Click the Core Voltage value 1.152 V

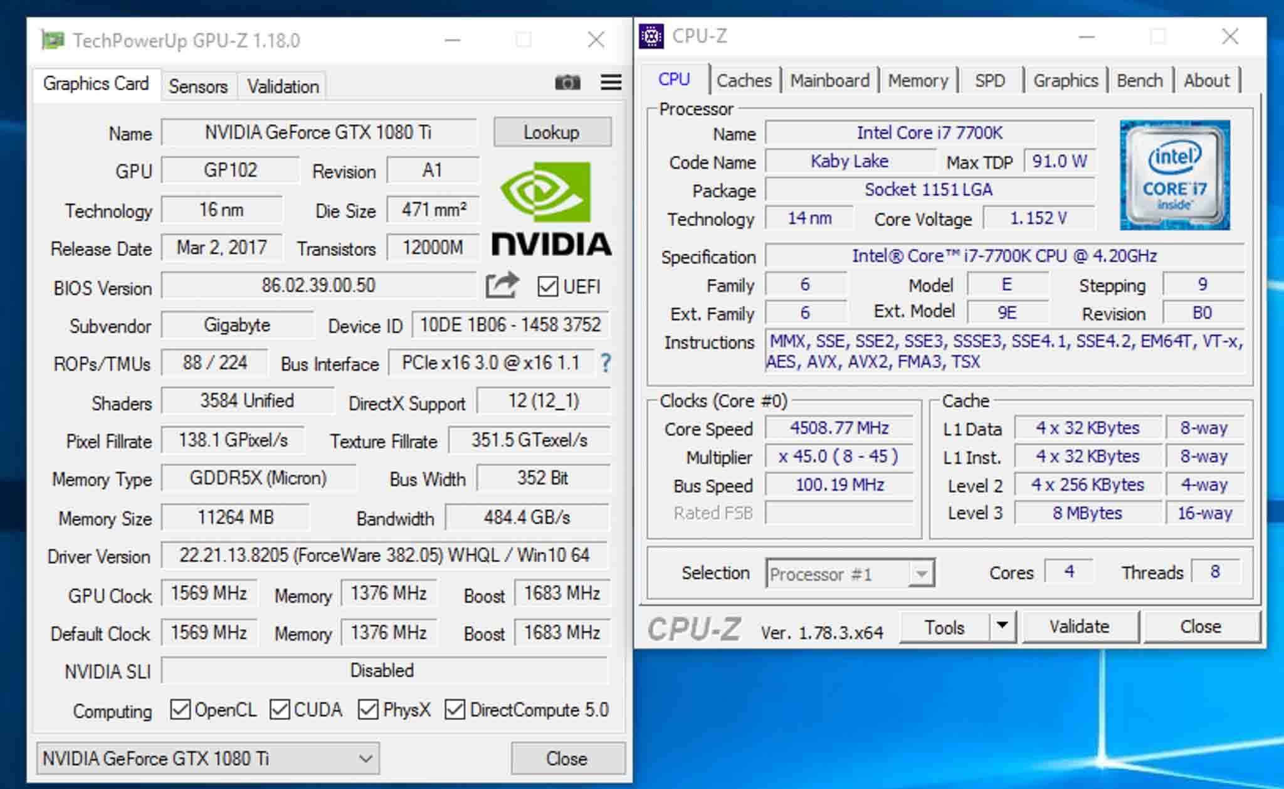coord(1039,218)
